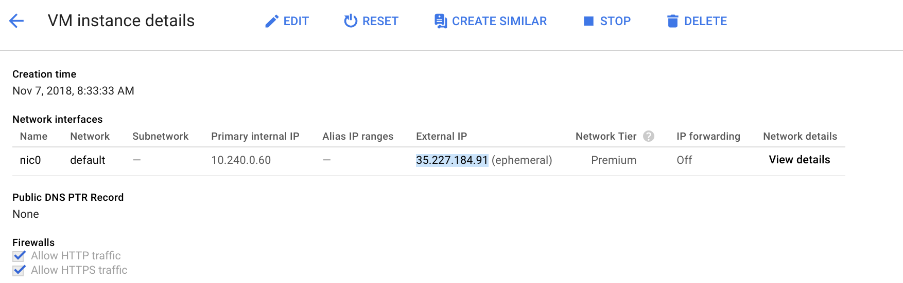Open the View details network link
The width and height of the screenshot is (903, 283).
tap(799, 160)
